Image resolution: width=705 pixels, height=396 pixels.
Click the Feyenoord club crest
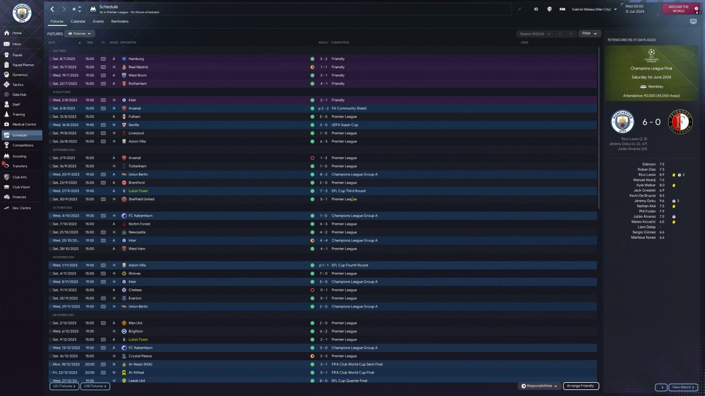[x=681, y=122]
